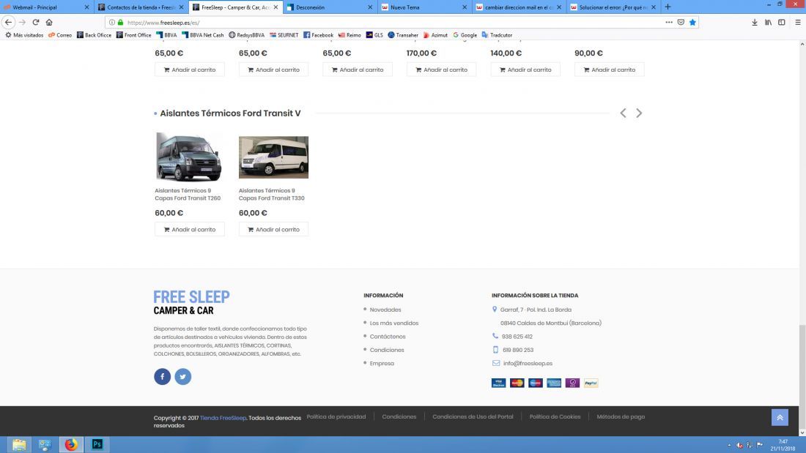Show next Ford Transit V products arrow

(639, 113)
